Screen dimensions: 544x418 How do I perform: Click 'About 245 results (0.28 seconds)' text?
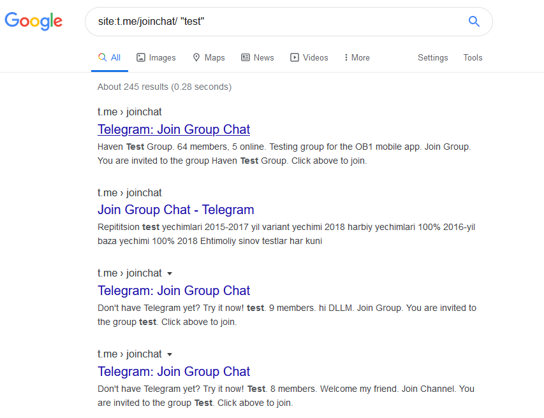[x=165, y=87]
